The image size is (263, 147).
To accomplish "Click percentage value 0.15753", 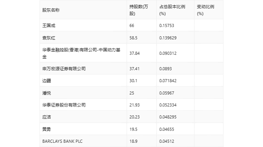I will tap(167, 25).
